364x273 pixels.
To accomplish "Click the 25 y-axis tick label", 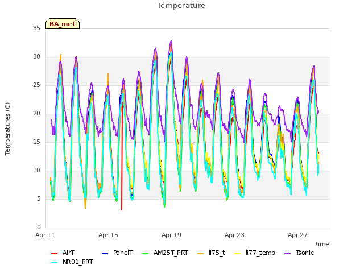I will point(36,85).
